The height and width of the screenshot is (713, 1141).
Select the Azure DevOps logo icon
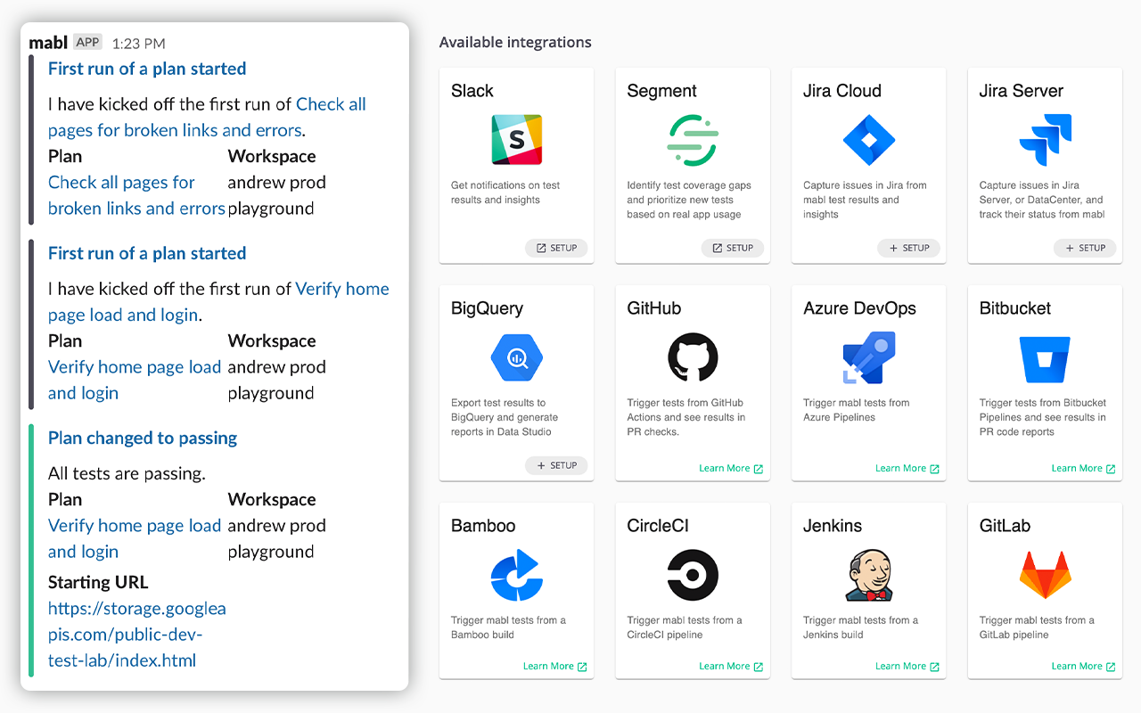[868, 357]
